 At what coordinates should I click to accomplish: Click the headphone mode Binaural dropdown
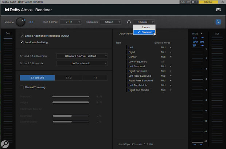pyautogui.click(x=144, y=22)
